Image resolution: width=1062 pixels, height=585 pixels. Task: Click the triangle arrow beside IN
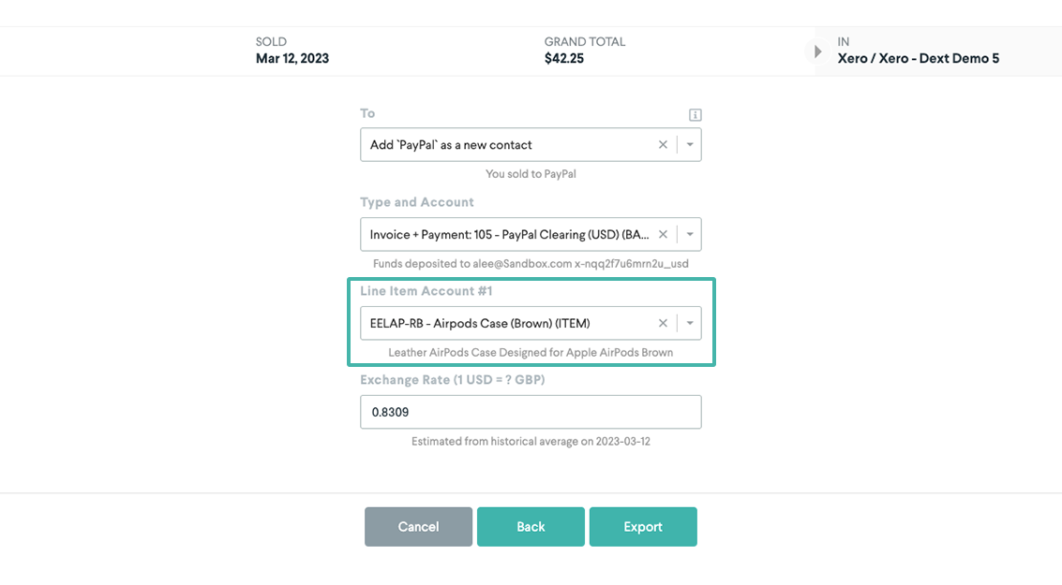click(x=817, y=51)
